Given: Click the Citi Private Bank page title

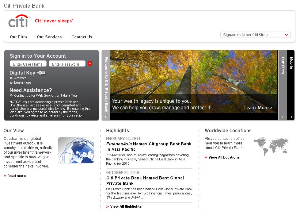Looking at the screenshot, I should click(x=24, y=6).
